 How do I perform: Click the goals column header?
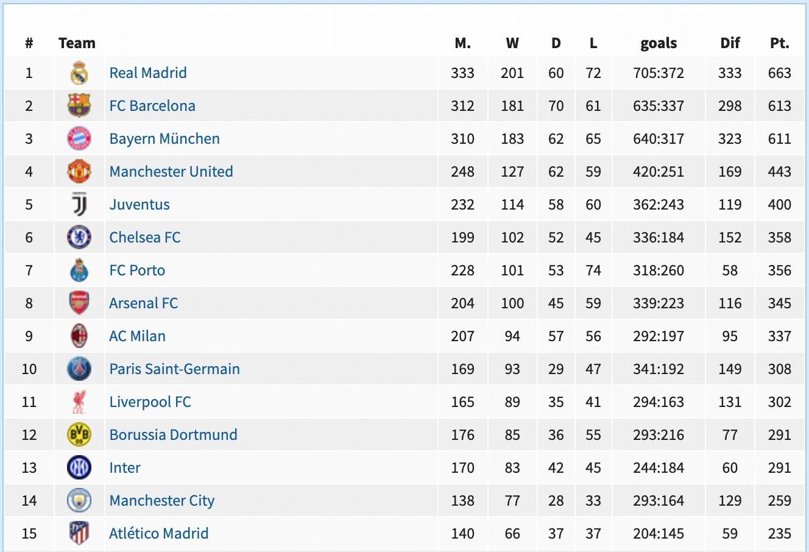[659, 43]
